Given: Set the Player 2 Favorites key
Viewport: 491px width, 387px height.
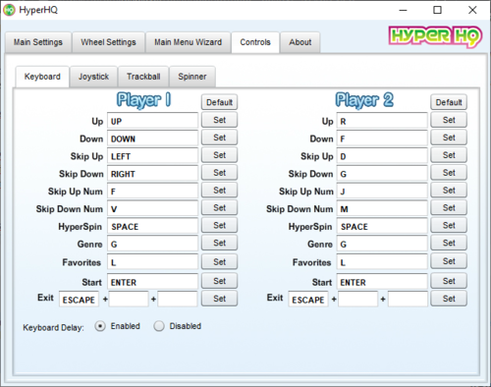Looking at the screenshot, I should (x=449, y=261).
